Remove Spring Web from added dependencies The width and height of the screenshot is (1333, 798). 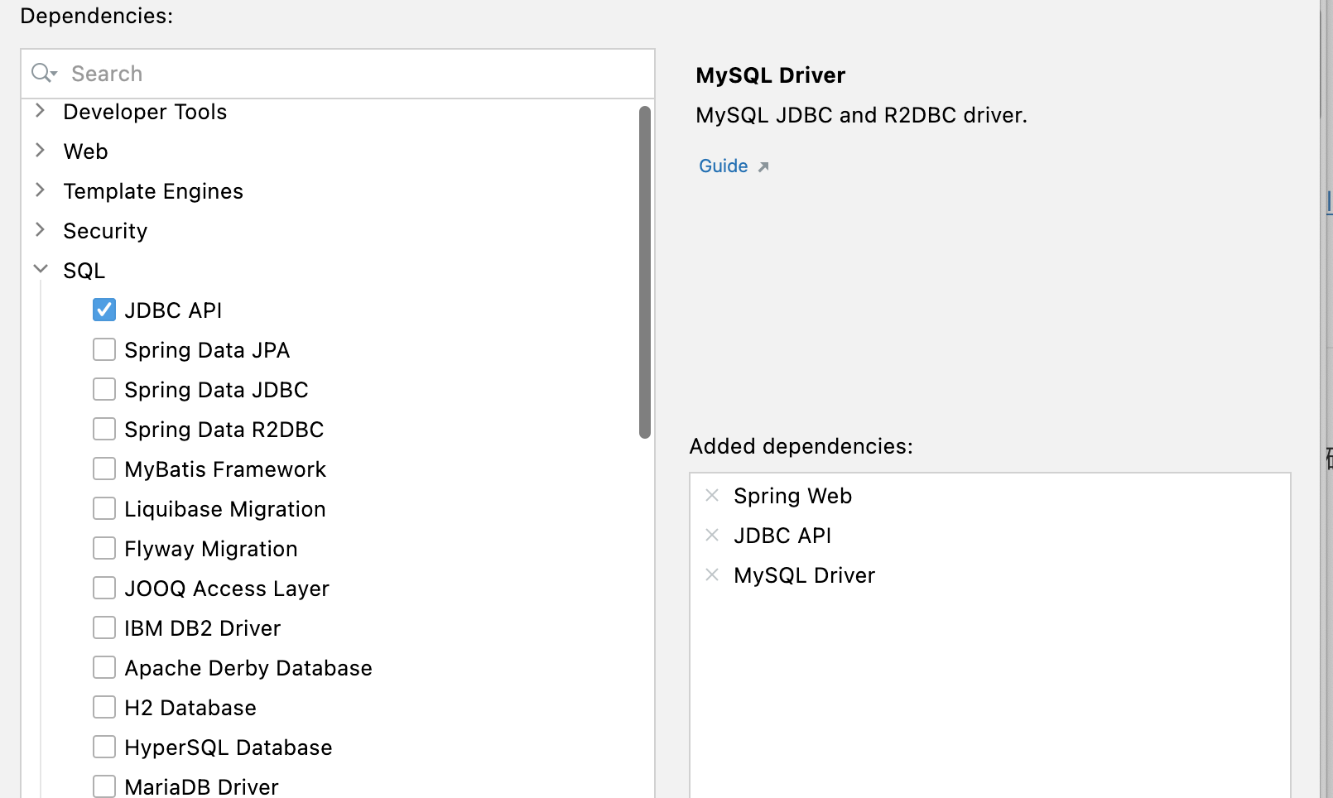coord(712,496)
